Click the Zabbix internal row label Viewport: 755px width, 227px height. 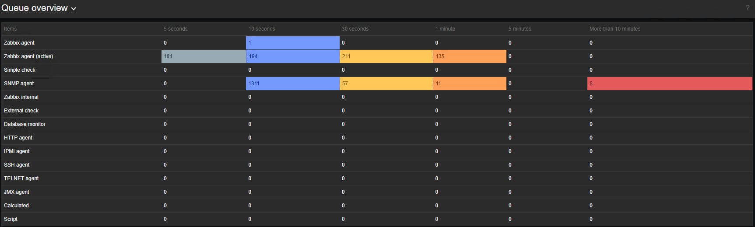coord(21,97)
